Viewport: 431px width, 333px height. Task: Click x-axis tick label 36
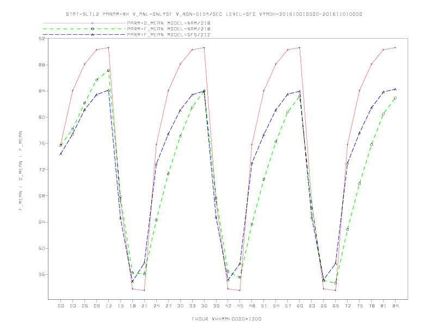204,306
